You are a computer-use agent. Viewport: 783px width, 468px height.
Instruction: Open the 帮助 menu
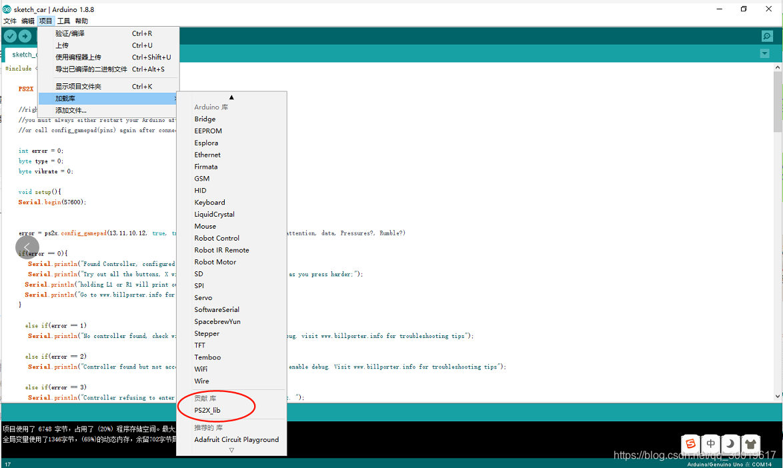coord(81,21)
